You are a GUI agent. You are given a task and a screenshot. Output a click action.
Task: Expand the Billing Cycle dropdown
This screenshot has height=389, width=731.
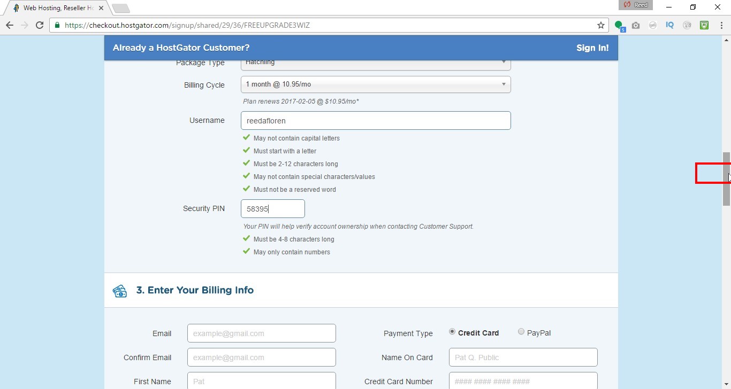376,84
